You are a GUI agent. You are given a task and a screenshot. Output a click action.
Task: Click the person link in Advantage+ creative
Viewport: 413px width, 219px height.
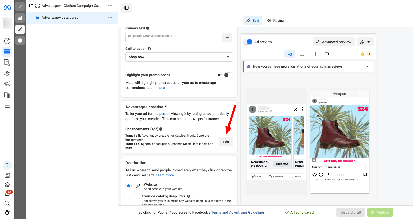click(x=165, y=114)
